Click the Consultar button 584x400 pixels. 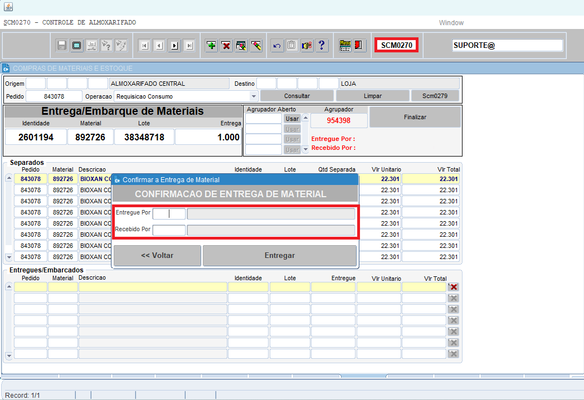[296, 96]
